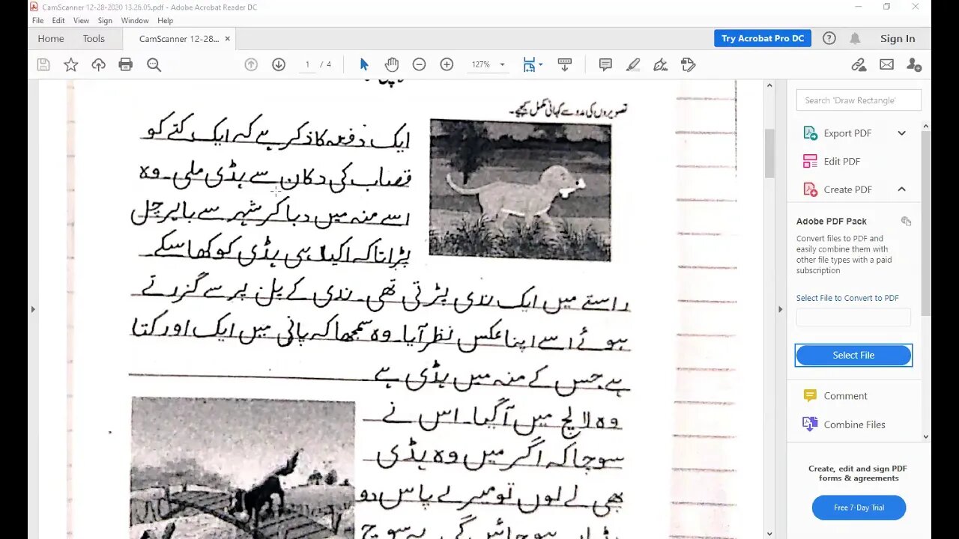
Task: Open the Window menu
Action: click(x=135, y=21)
